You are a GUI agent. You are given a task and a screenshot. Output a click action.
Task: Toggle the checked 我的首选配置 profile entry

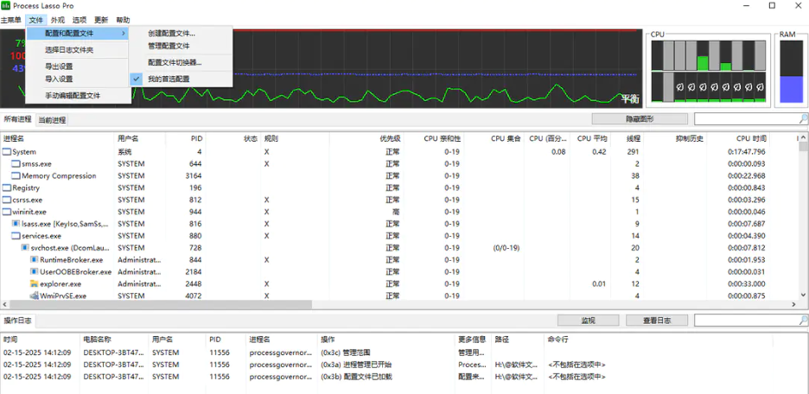click(169, 79)
